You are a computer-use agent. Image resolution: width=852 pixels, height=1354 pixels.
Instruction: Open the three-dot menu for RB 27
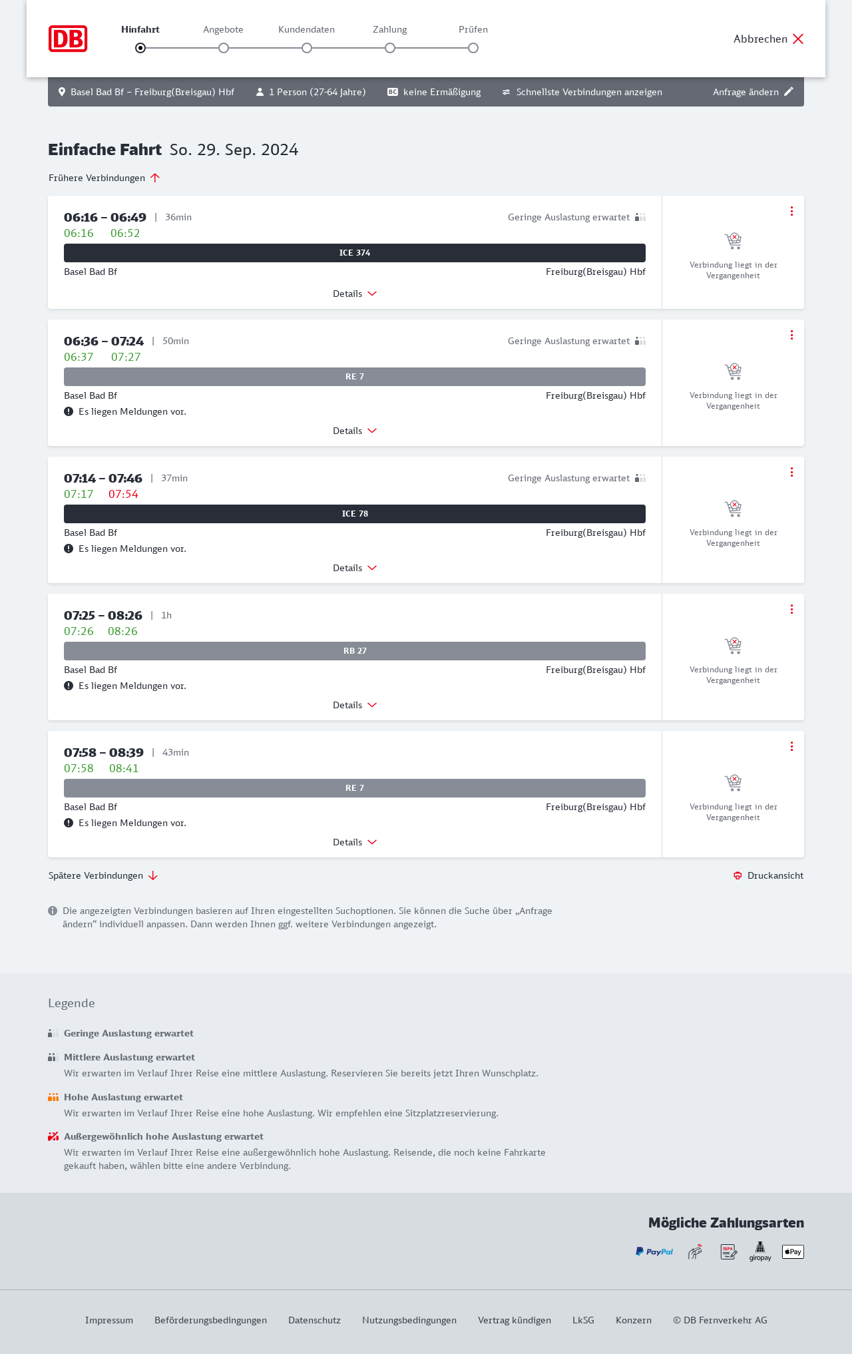[x=791, y=609]
